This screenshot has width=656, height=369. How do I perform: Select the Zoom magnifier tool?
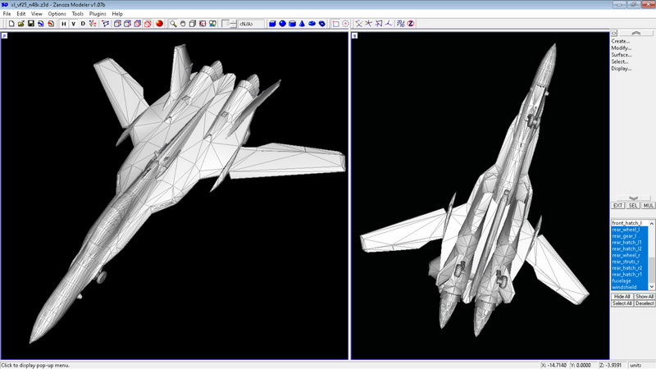pyautogui.click(x=174, y=24)
